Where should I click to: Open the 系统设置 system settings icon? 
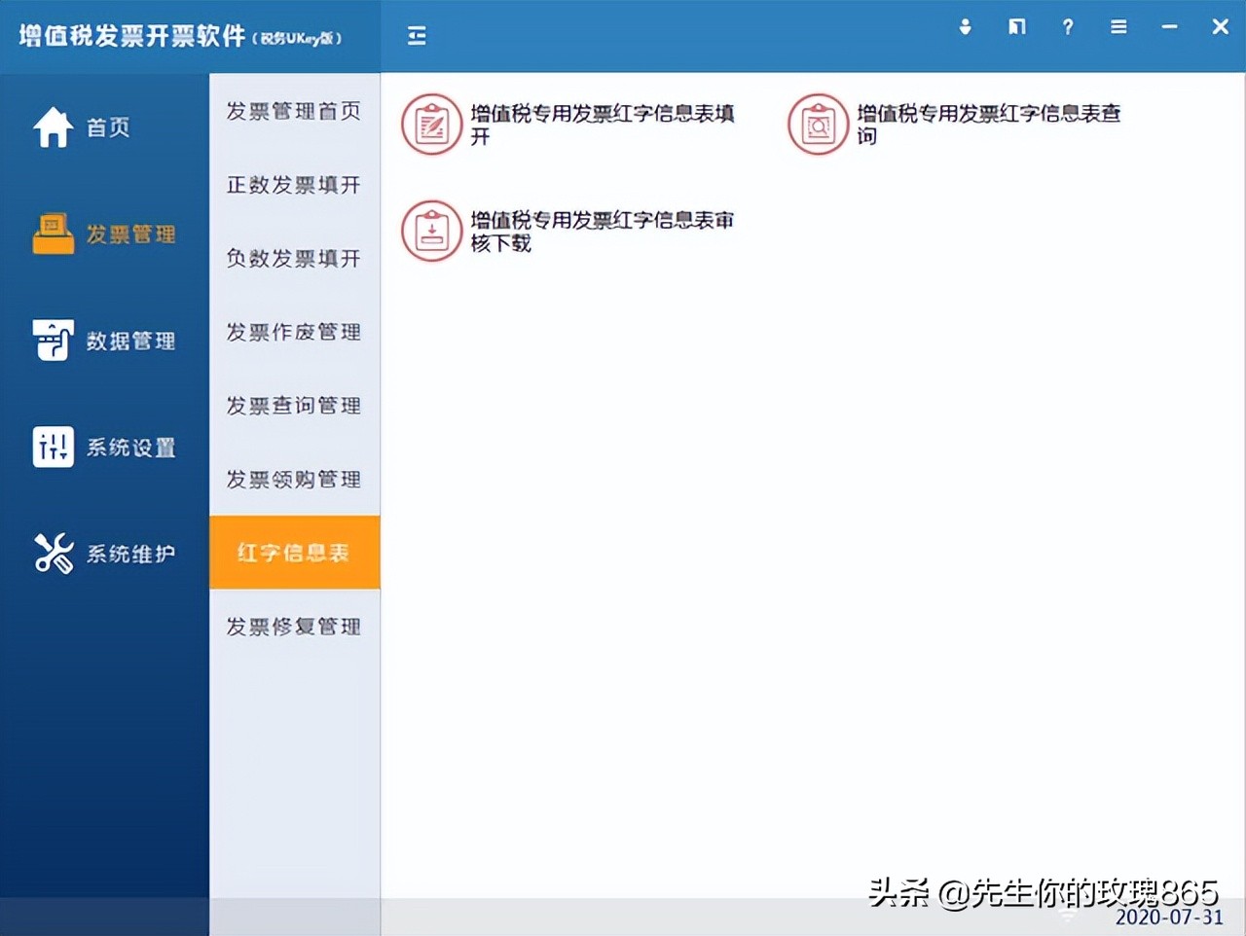tap(53, 447)
